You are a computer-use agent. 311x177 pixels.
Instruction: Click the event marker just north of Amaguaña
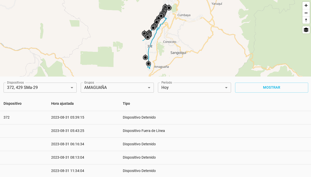[x=149, y=63]
